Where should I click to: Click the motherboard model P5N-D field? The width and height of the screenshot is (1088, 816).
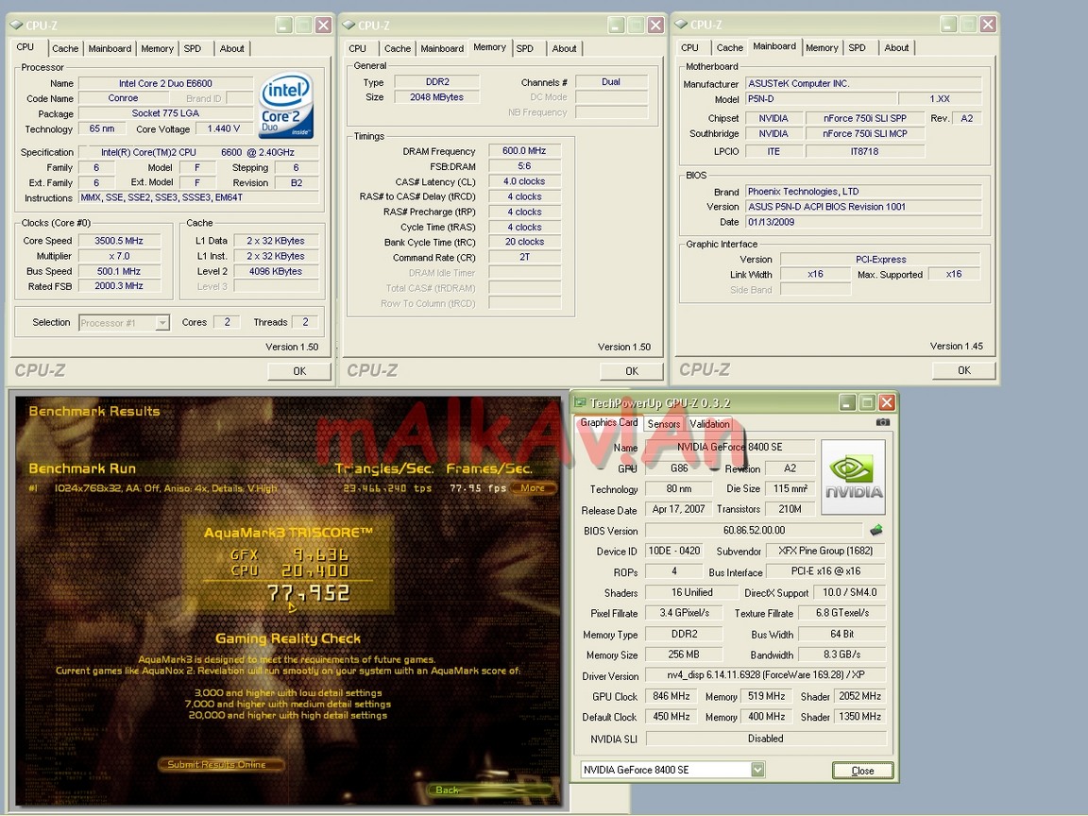[x=820, y=99]
